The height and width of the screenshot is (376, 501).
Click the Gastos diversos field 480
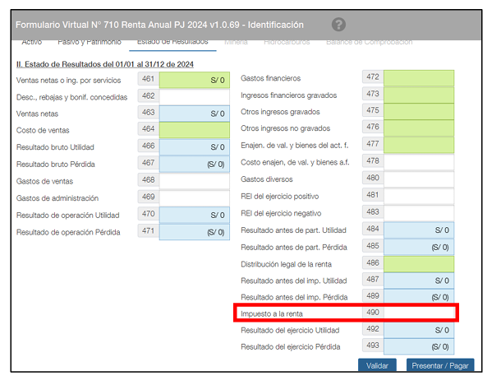point(418,179)
